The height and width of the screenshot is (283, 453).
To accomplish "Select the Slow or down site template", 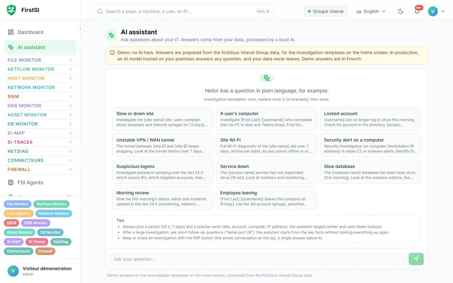I will (x=163, y=119).
